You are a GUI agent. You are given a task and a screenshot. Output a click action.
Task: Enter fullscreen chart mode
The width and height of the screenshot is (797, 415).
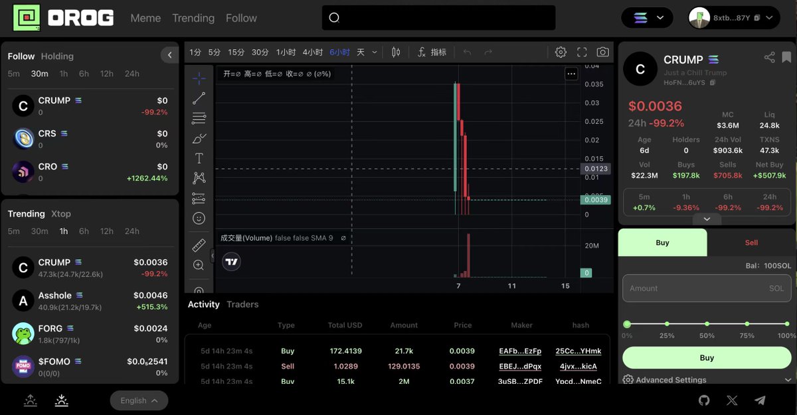tap(582, 52)
